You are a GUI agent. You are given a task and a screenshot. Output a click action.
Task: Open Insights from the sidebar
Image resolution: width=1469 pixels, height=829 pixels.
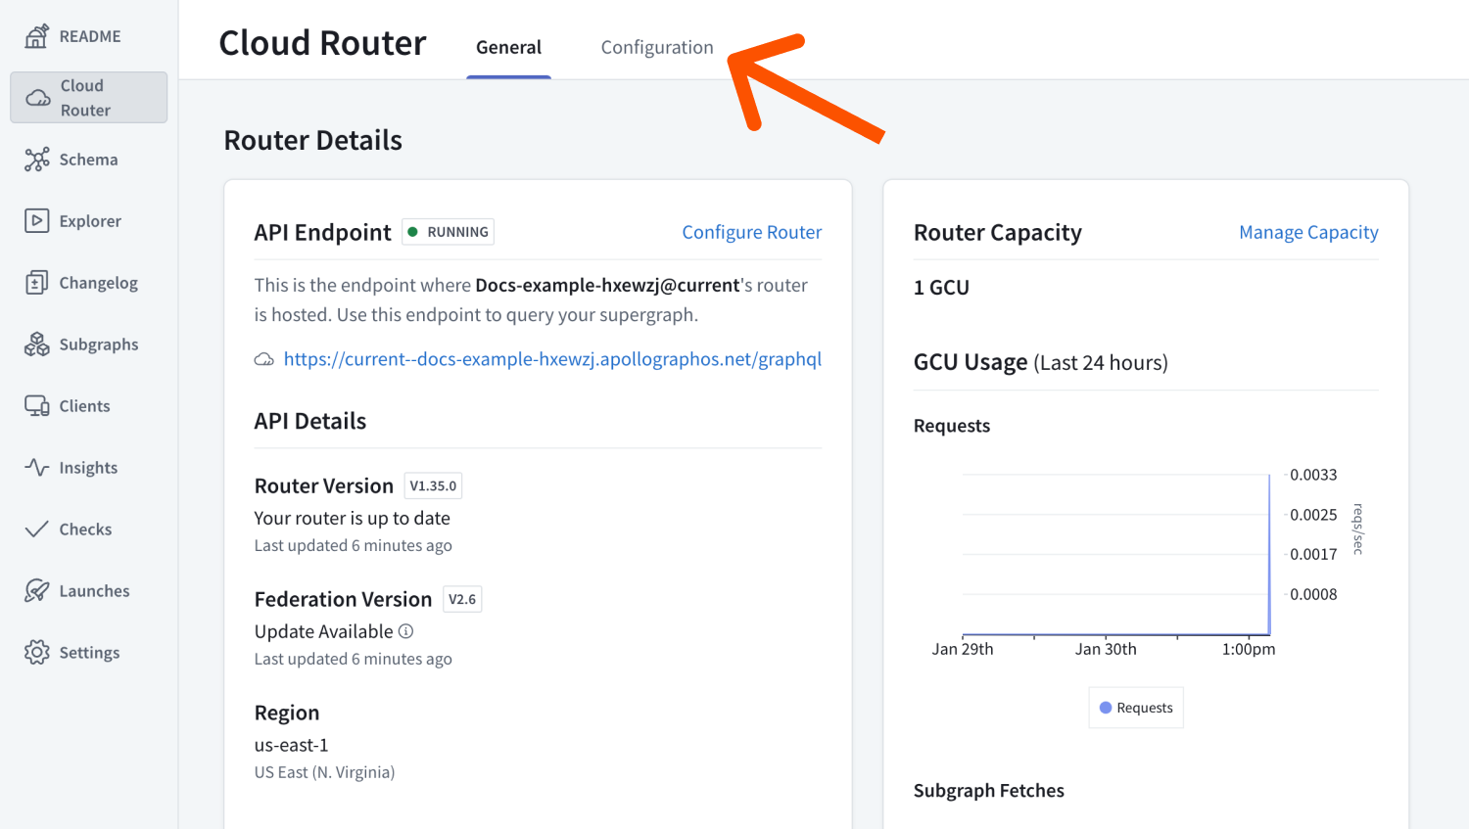(x=36, y=467)
